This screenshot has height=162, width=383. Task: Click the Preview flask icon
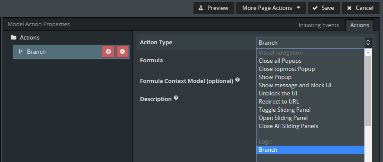click(x=201, y=8)
